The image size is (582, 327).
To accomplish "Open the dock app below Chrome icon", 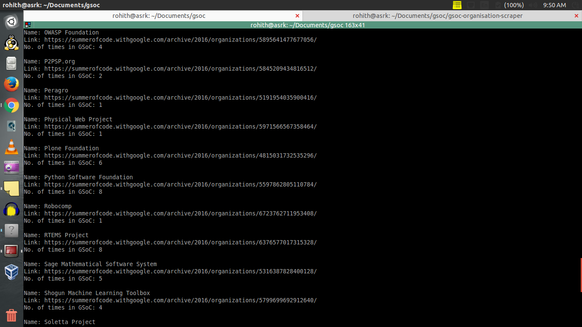I will (12, 126).
